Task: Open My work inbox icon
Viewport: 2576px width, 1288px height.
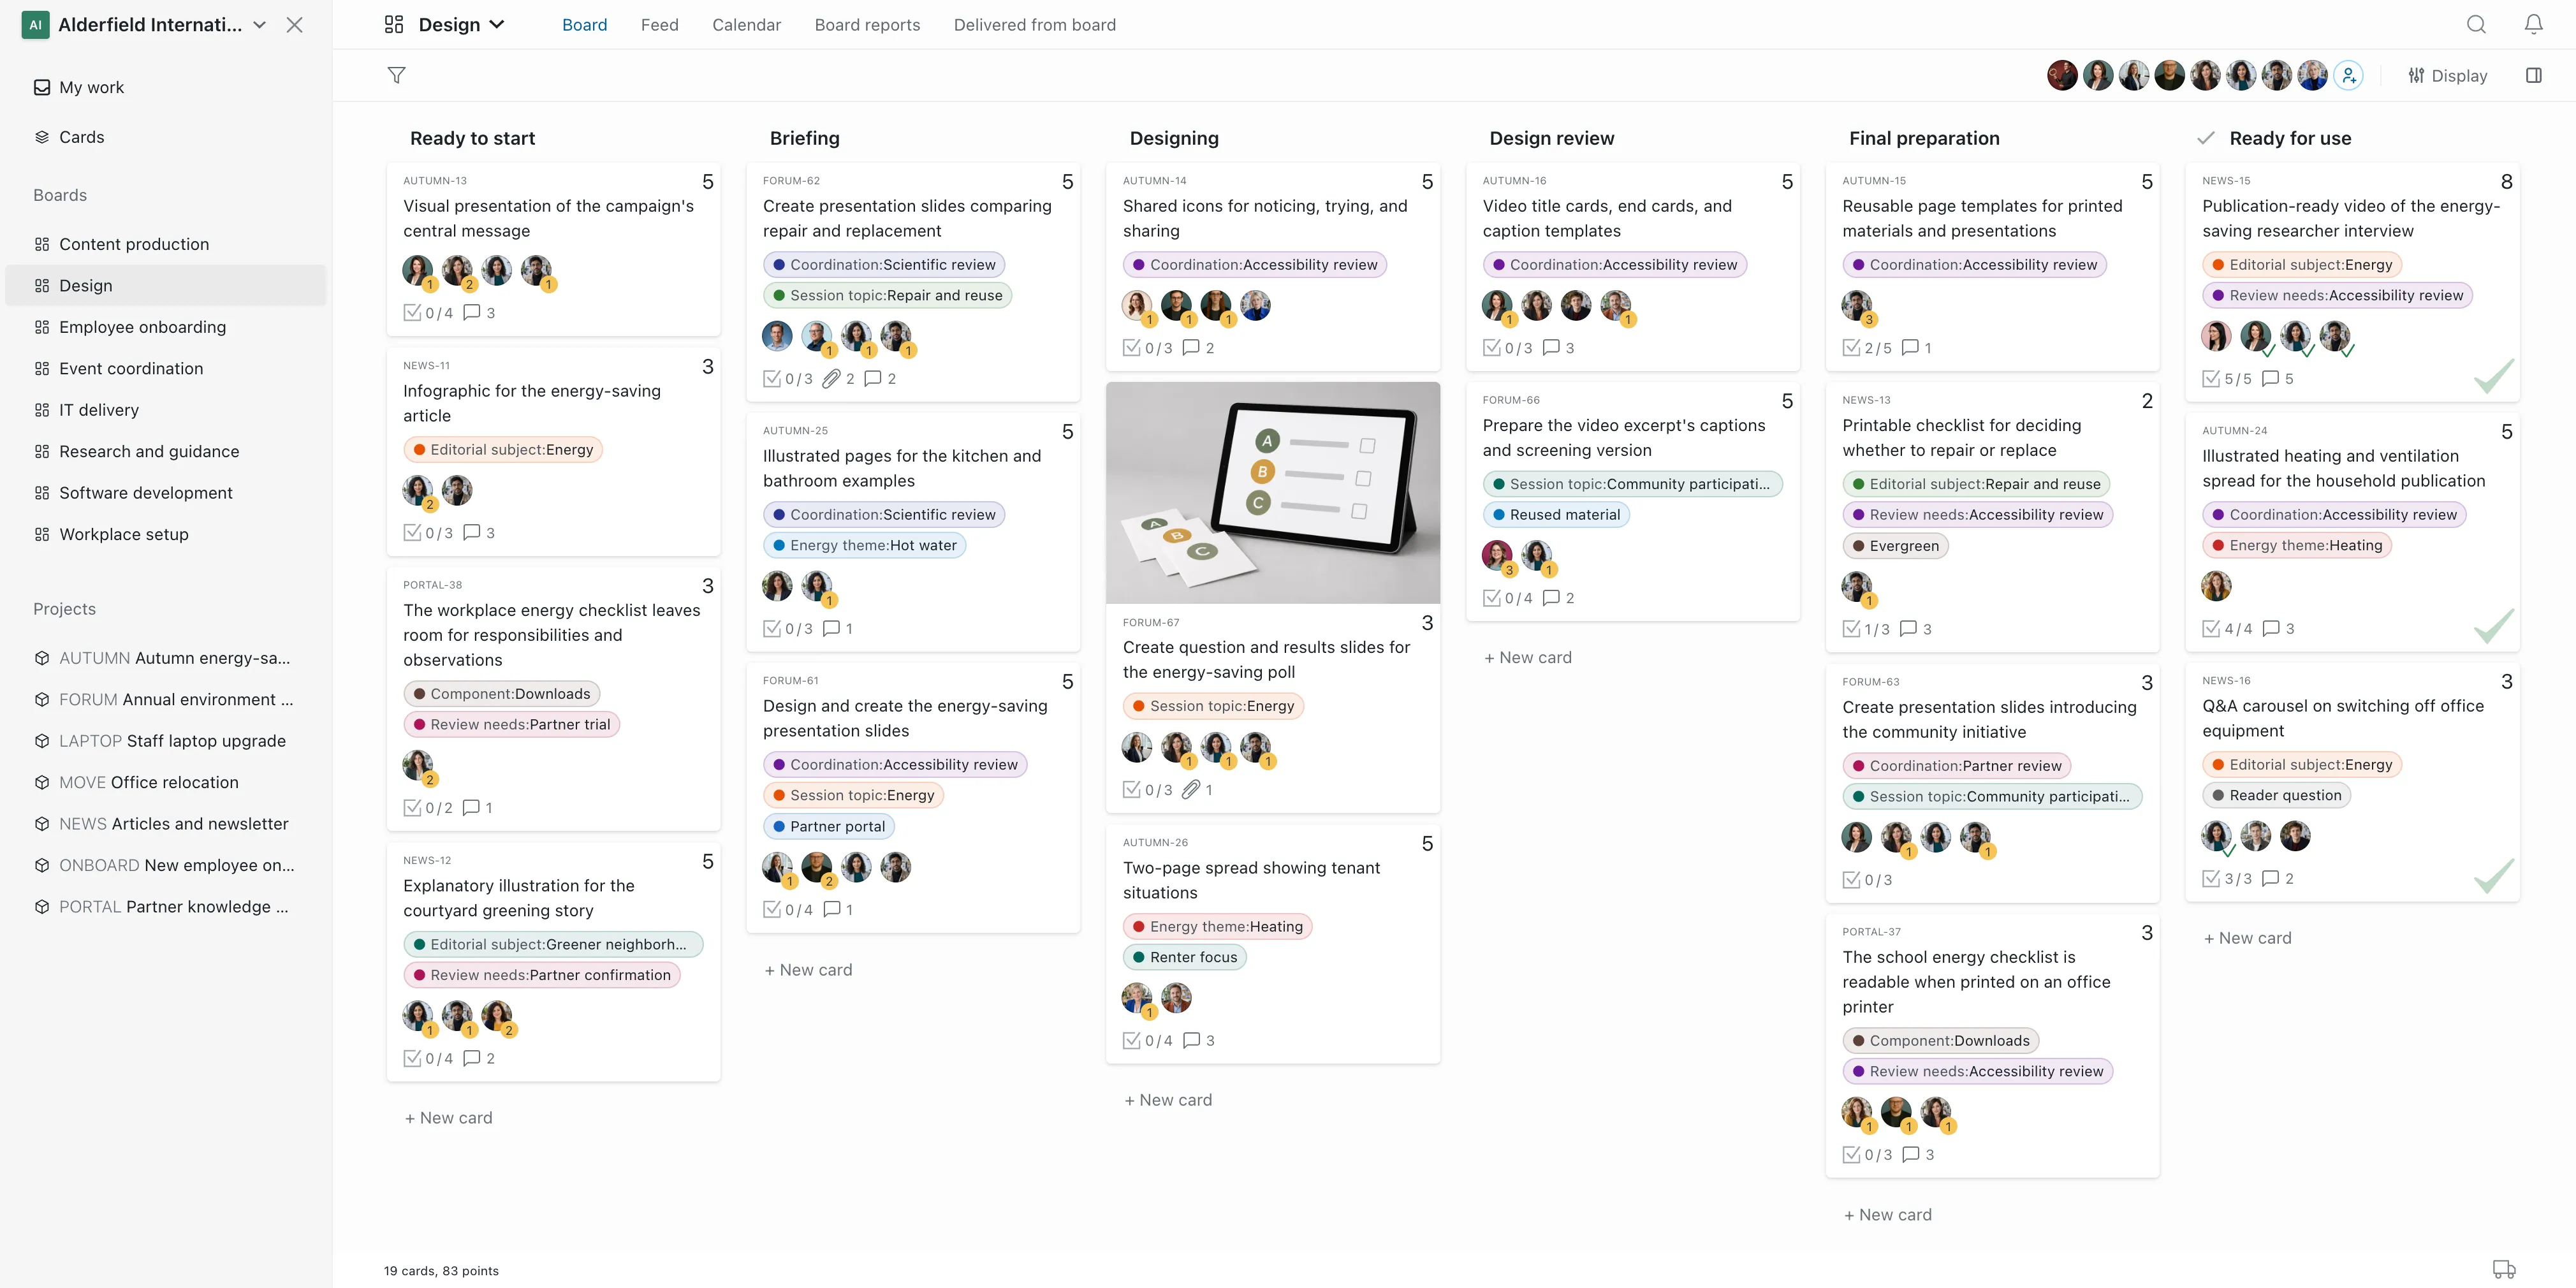Action: pos(42,87)
